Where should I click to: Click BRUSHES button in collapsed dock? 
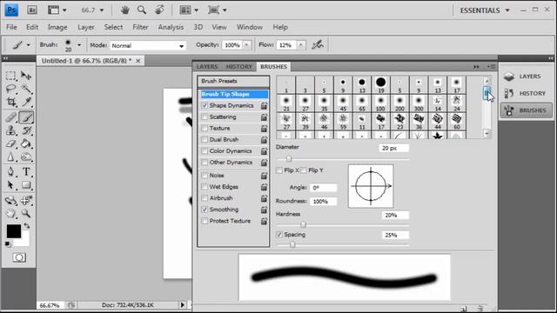tap(526, 110)
